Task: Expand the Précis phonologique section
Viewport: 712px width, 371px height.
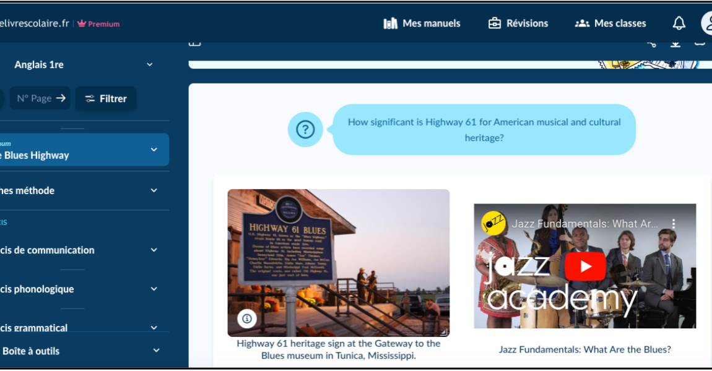Action: click(x=154, y=289)
